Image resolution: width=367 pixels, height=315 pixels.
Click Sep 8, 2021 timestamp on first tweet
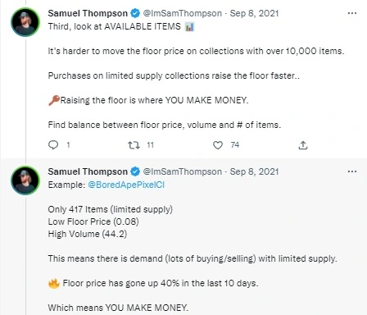click(254, 13)
